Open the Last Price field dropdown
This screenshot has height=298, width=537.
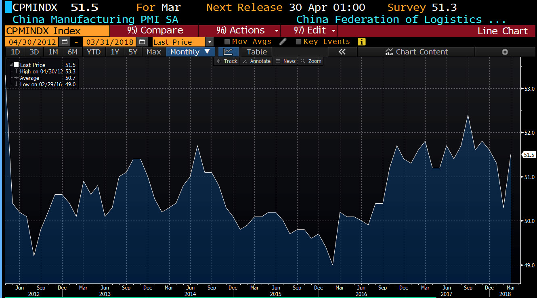click(209, 42)
